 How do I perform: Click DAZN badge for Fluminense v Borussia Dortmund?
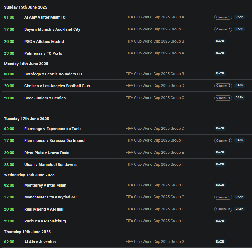(239, 140)
